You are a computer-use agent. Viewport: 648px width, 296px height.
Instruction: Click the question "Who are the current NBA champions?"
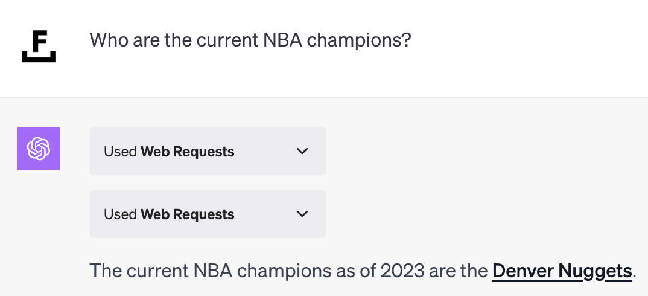pyautogui.click(x=250, y=40)
